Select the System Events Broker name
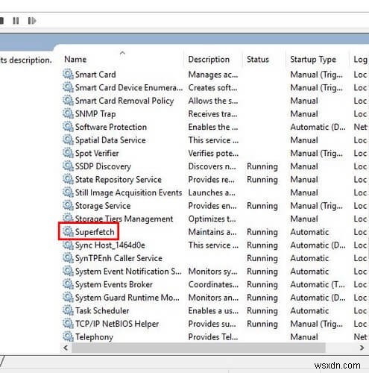Viewport: 369px width, 373px height. pos(114,284)
